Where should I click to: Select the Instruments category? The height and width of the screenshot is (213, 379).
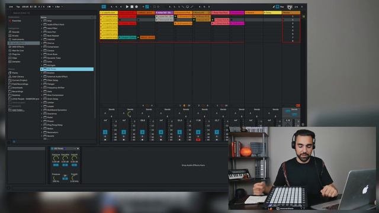(x=18, y=40)
